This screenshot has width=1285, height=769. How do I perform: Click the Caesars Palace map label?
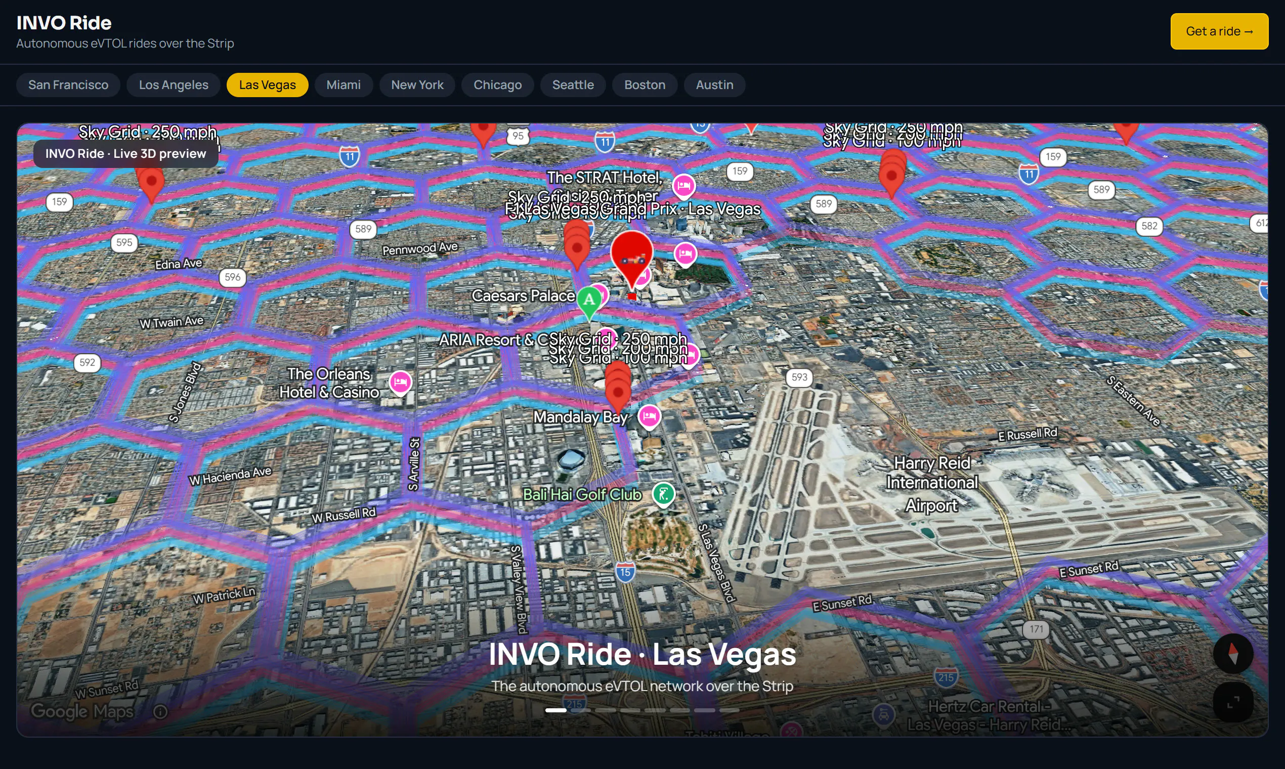coord(523,296)
